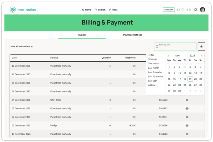Click the orange coin credits icon
213x142 pixels.
point(183,10)
